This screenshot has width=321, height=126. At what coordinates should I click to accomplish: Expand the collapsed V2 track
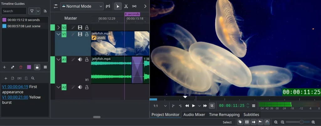pyautogui.click(x=58, y=27)
